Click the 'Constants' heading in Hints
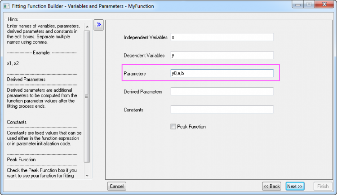This screenshot has width=337, height=195. click(x=17, y=122)
